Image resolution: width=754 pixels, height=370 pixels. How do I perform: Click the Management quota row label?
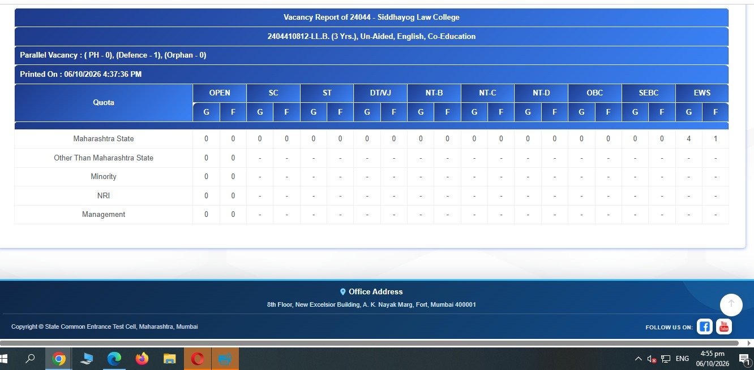coord(104,215)
